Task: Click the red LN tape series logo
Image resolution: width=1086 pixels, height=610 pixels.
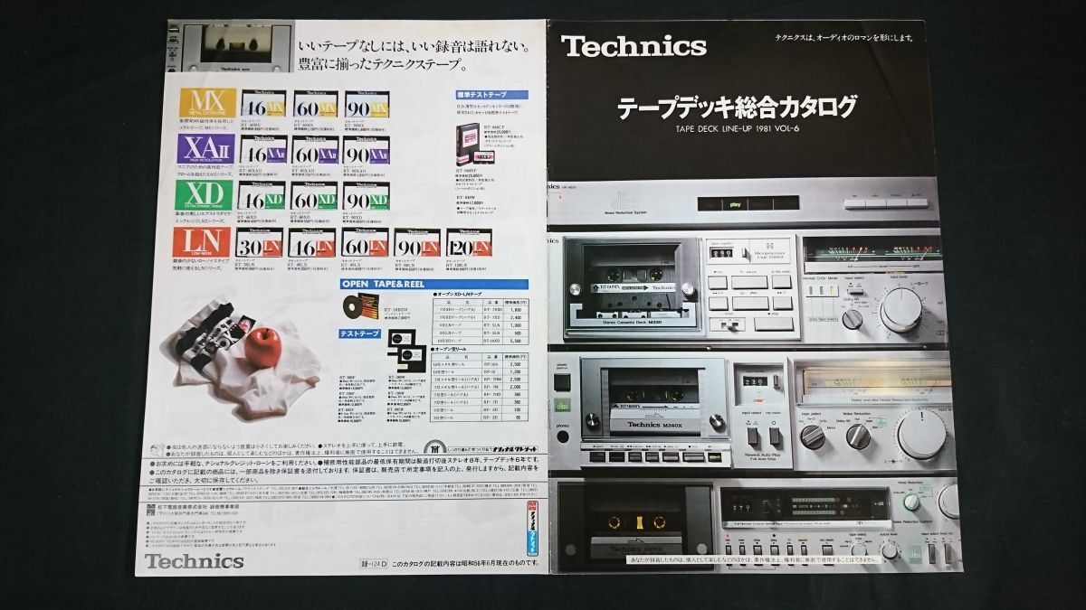Action: pyautogui.click(x=201, y=242)
